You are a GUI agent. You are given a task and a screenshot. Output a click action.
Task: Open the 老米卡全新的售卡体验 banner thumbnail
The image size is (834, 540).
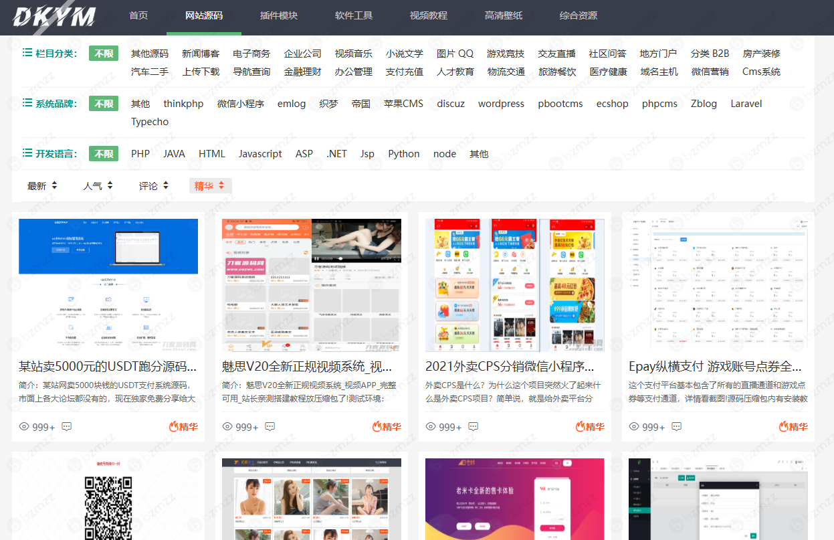515,499
